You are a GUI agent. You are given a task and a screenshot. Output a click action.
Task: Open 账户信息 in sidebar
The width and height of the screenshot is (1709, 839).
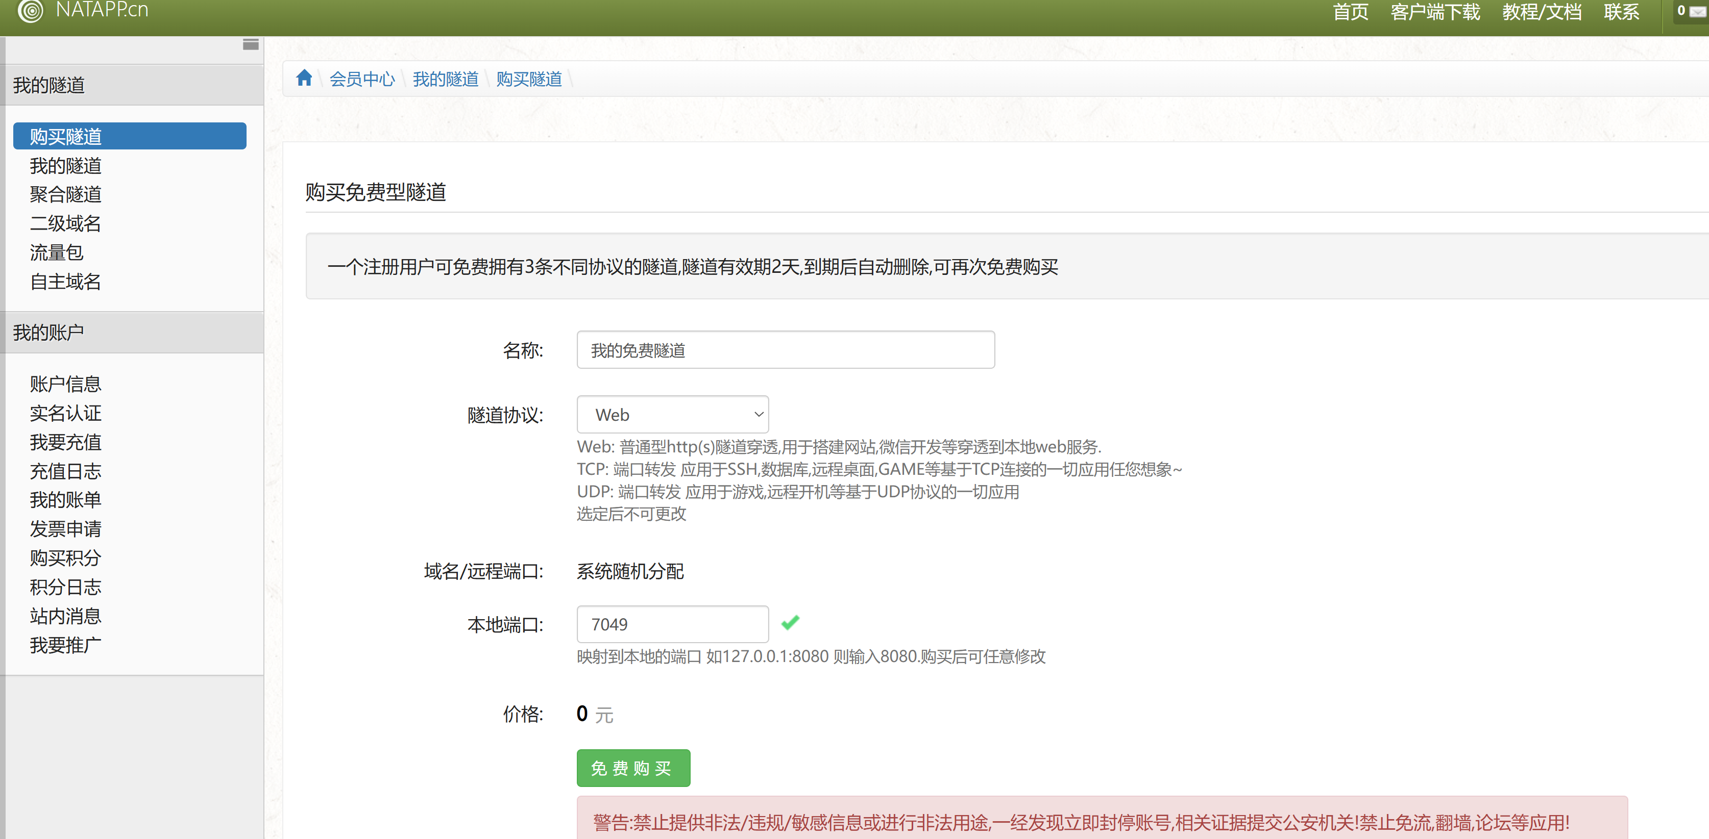(66, 384)
